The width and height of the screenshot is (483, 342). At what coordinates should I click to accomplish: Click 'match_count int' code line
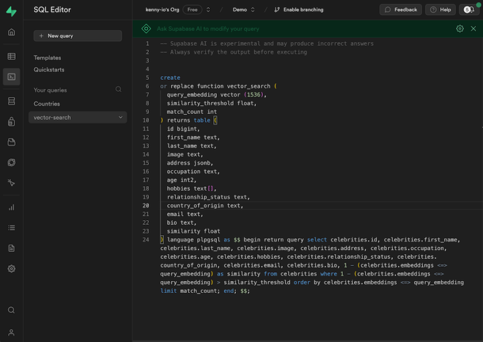192,112
